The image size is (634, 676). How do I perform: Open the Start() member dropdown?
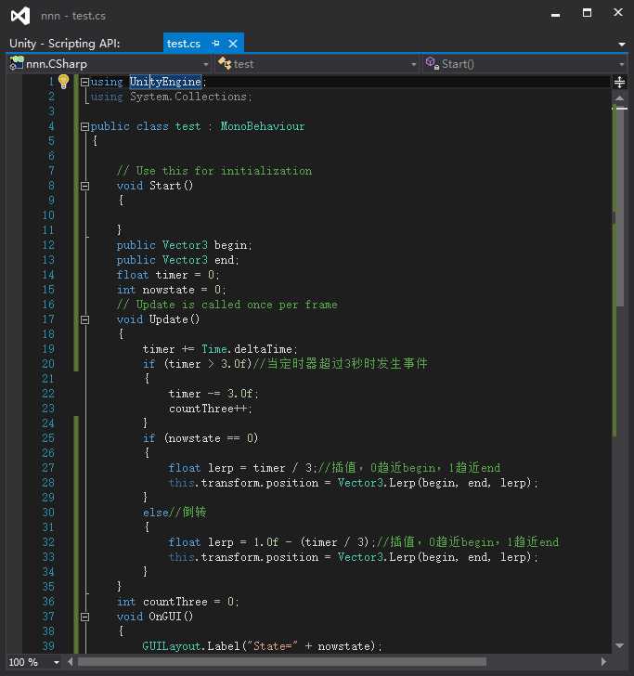click(x=621, y=64)
